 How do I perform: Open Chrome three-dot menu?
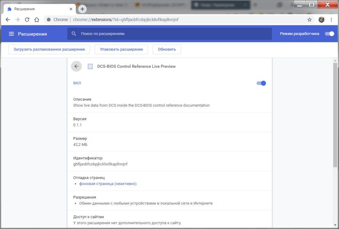(331, 20)
